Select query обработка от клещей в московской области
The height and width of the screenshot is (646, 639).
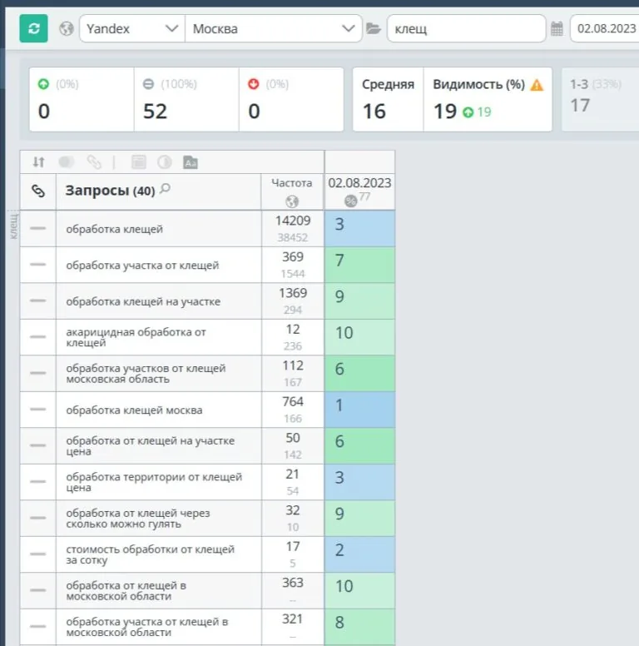click(126, 591)
